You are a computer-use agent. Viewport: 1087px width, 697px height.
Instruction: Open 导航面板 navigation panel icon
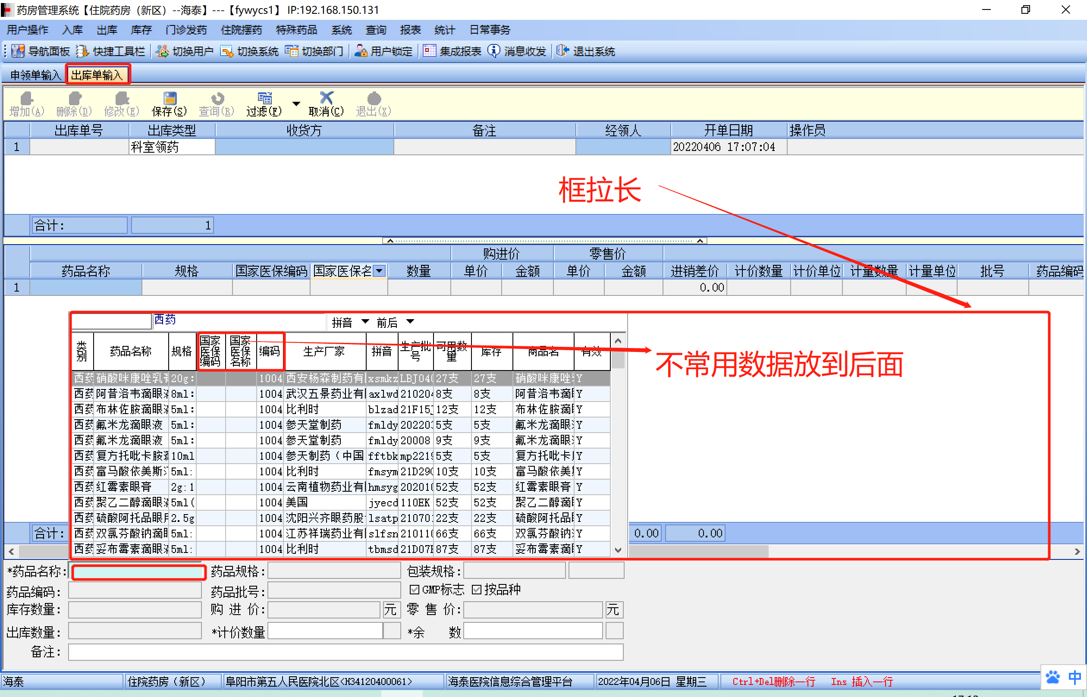(x=18, y=51)
